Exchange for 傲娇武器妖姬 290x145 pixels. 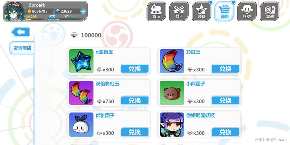pyautogui.click(x=225, y=132)
